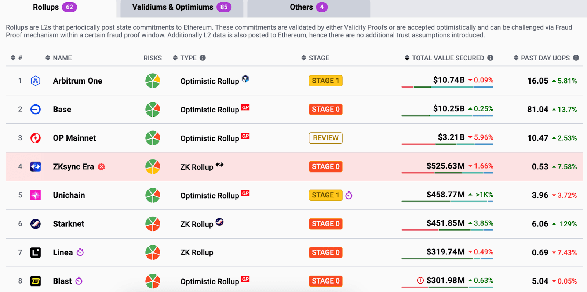Click RISKS column header
This screenshot has width=587, height=292.
153,58
